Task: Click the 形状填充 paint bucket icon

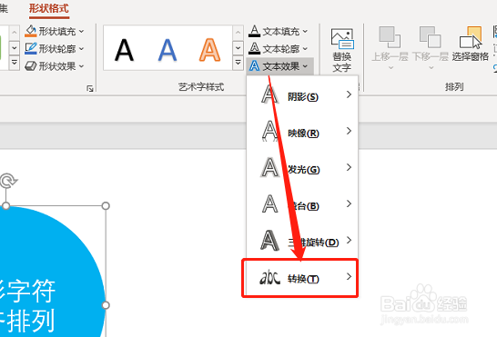Action: 31,31
